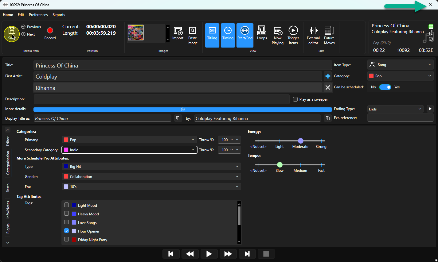Check the Love Songs tag

click(x=67, y=222)
